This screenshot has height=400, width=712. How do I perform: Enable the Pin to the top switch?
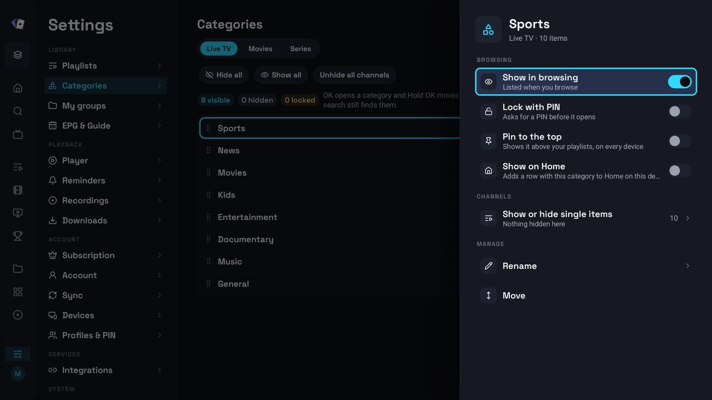(680, 141)
